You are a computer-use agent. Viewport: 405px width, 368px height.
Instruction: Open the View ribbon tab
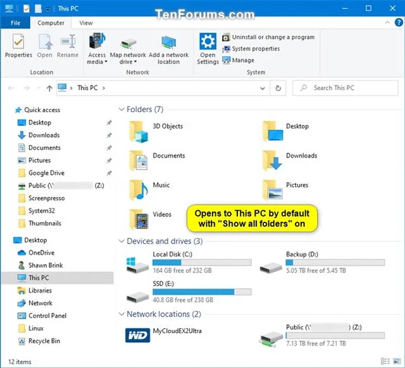point(86,23)
